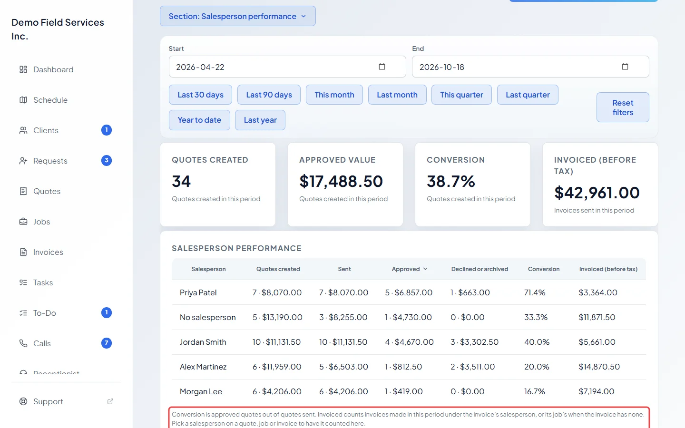The width and height of the screenshot is (685, 428).
Task: Open the Section: Salesperson performance dropdown
Action: 238,16
